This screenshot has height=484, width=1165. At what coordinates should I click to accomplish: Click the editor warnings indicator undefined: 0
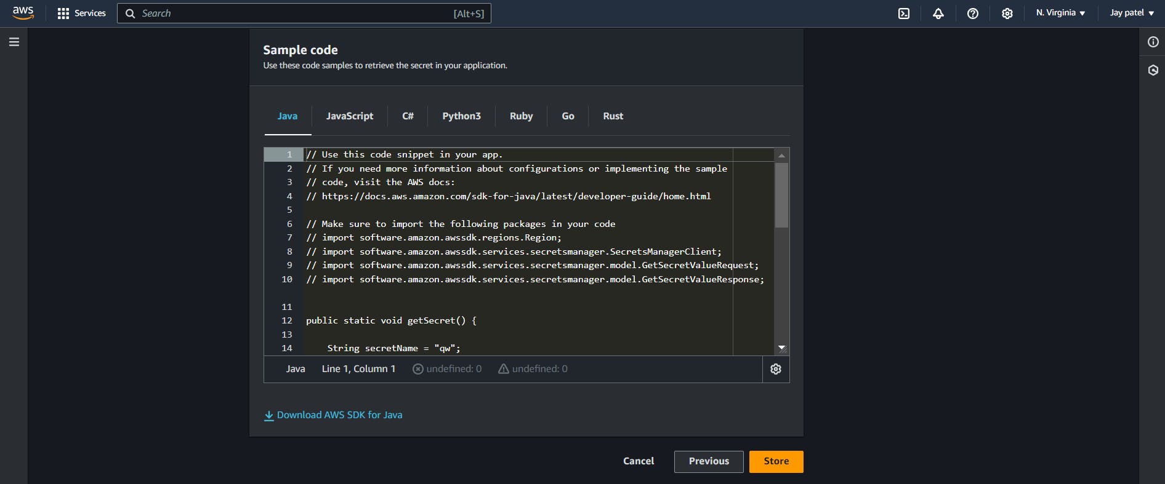click(x=533, y=369)
